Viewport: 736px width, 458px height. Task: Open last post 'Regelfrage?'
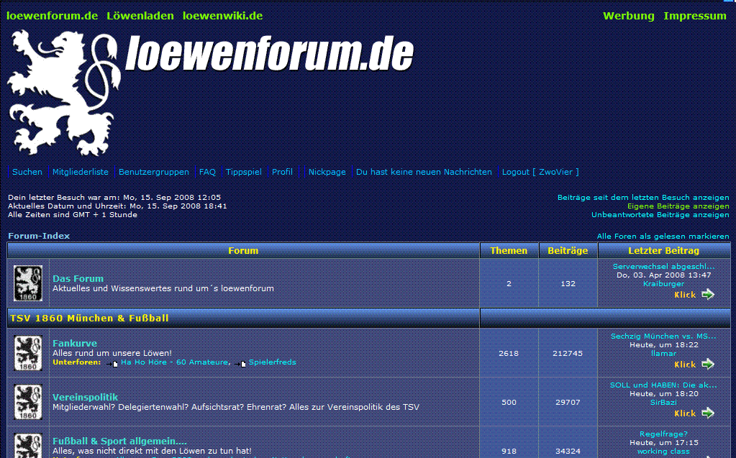pos(664,434)
